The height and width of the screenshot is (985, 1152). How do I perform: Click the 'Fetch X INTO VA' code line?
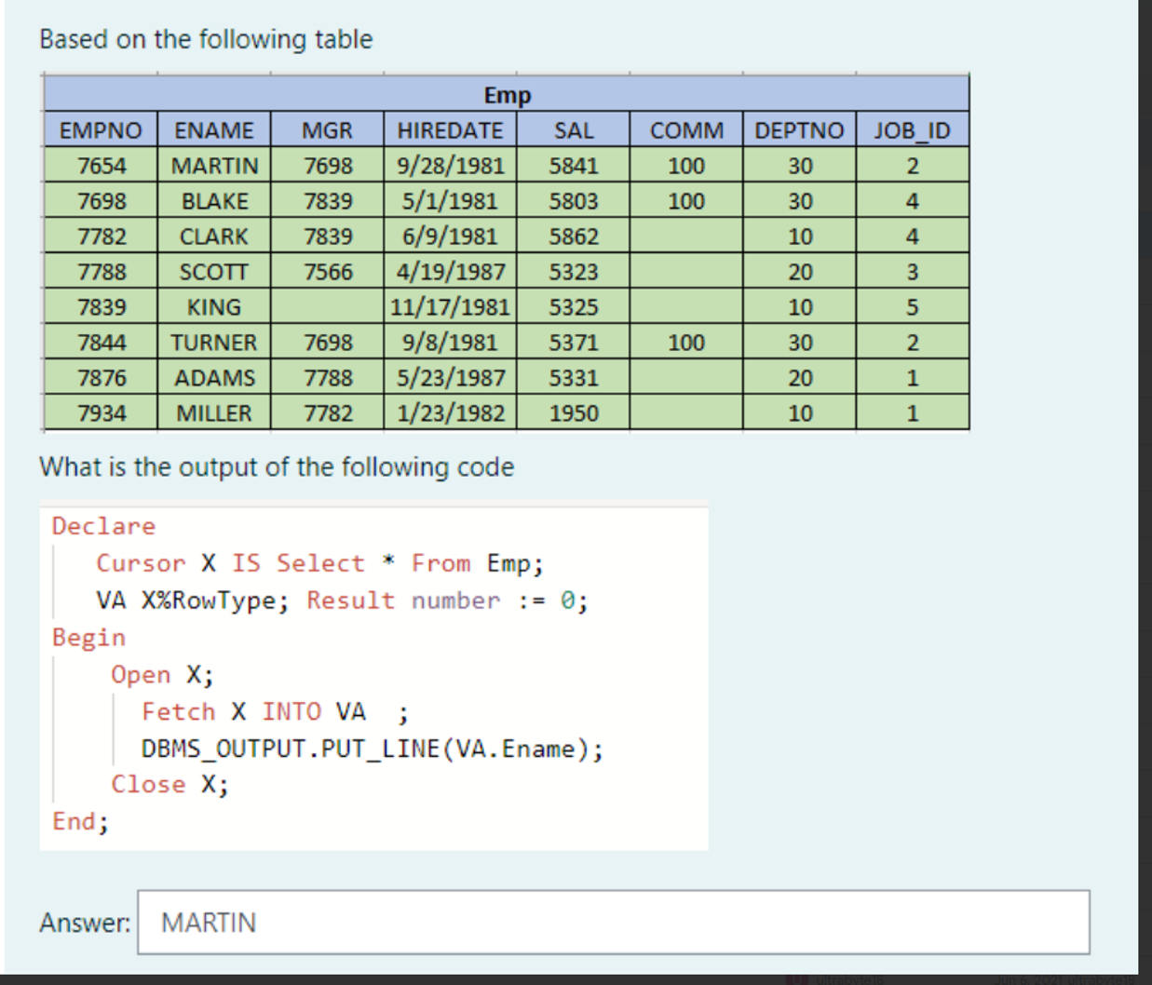tap(275, 712)
